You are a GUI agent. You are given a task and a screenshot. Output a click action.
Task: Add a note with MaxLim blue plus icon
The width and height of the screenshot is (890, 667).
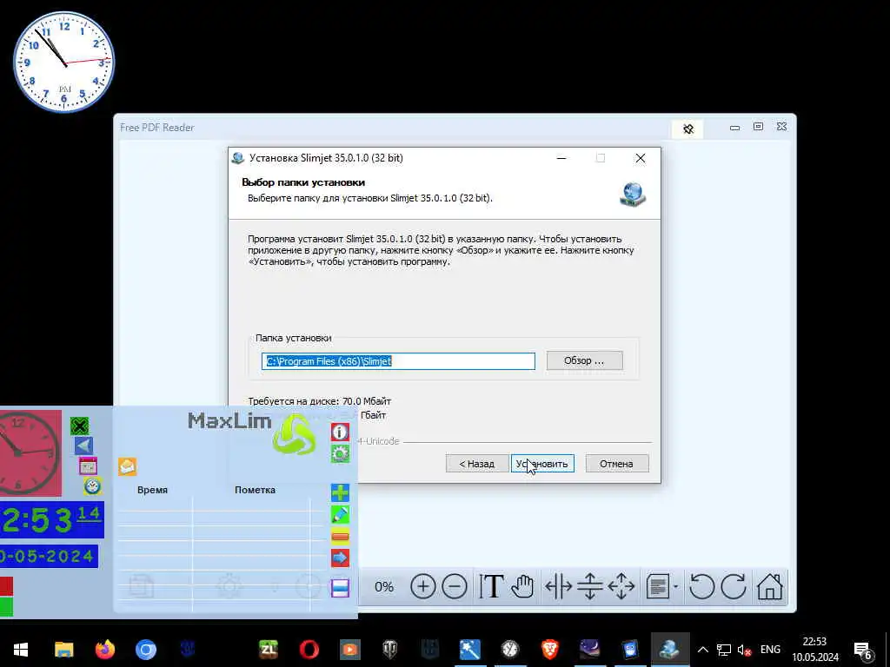coord(340,492)
